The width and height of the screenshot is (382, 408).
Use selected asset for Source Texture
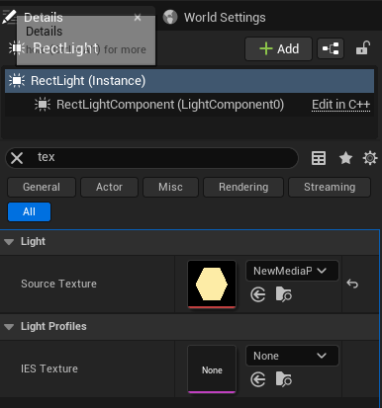click(258, 294)
